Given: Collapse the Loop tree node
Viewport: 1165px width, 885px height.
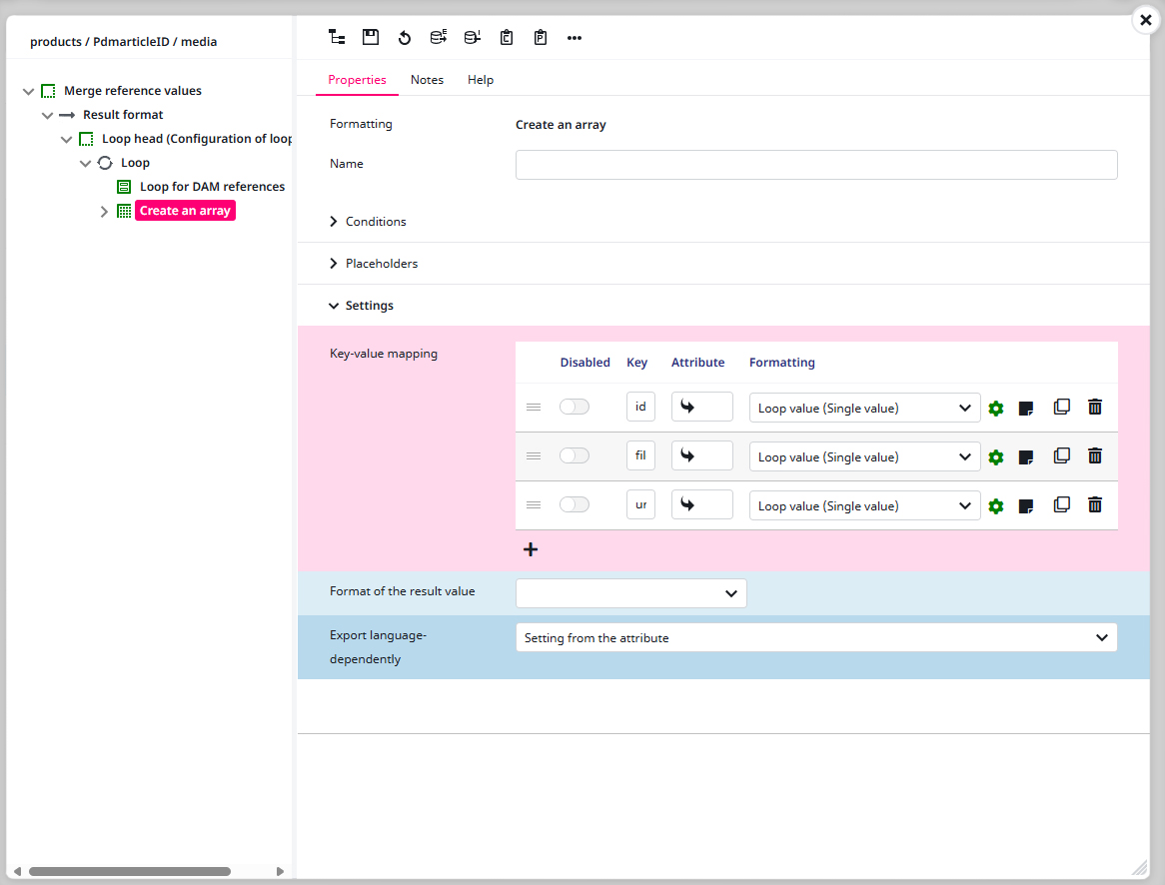Looking at the screenshot, I should click(x=86, y=163).
